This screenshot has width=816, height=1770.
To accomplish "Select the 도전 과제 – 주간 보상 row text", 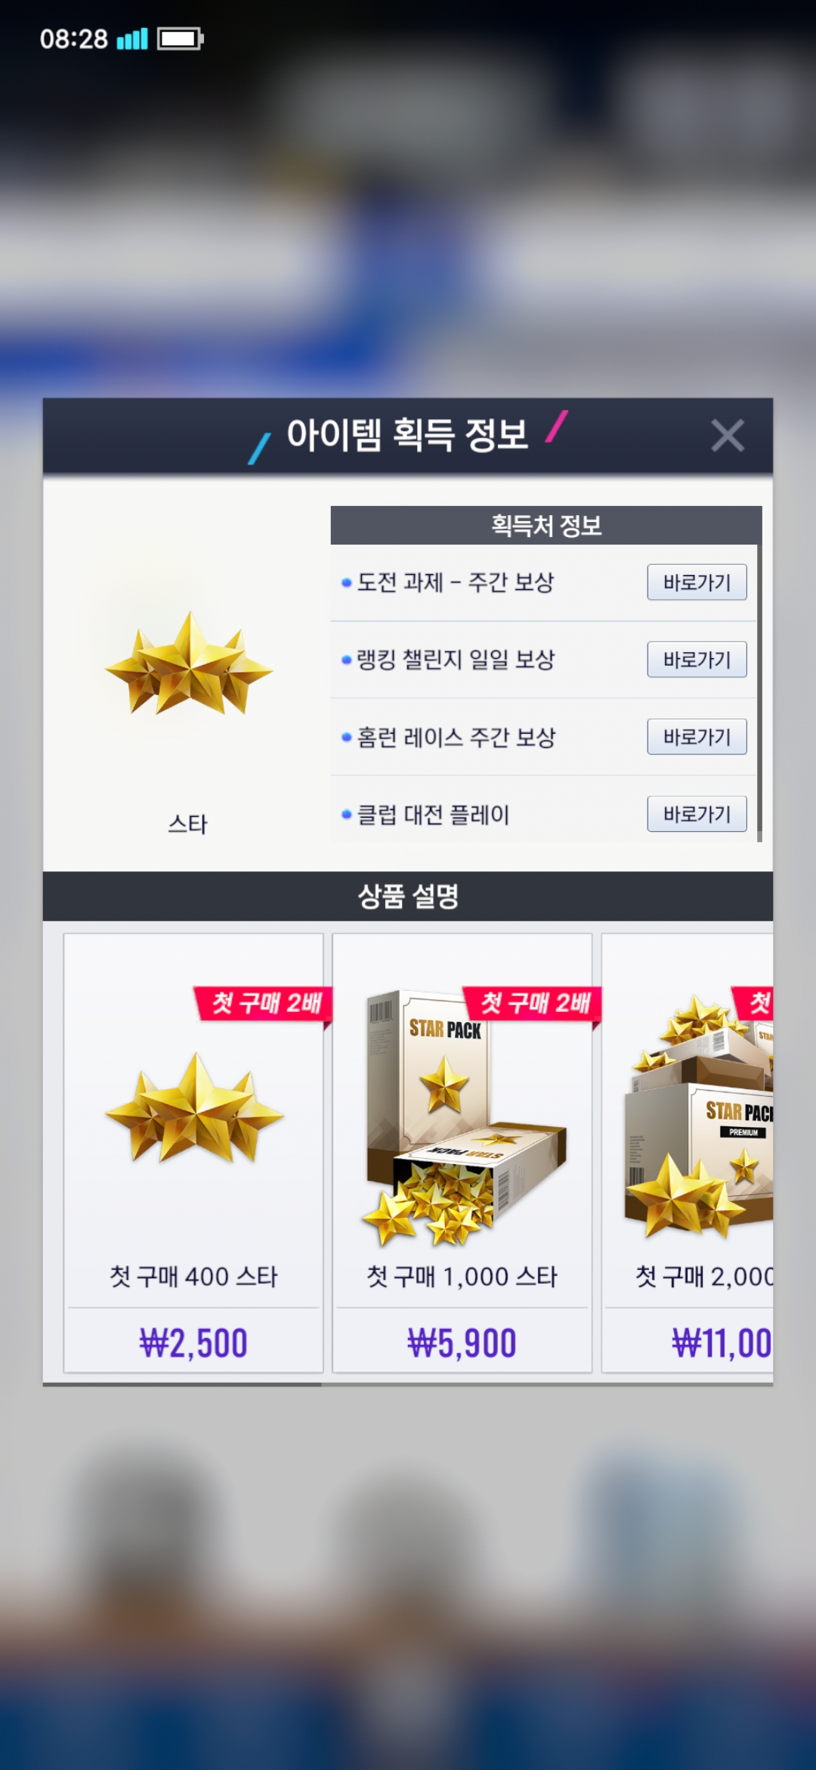I will coord(455,582).
